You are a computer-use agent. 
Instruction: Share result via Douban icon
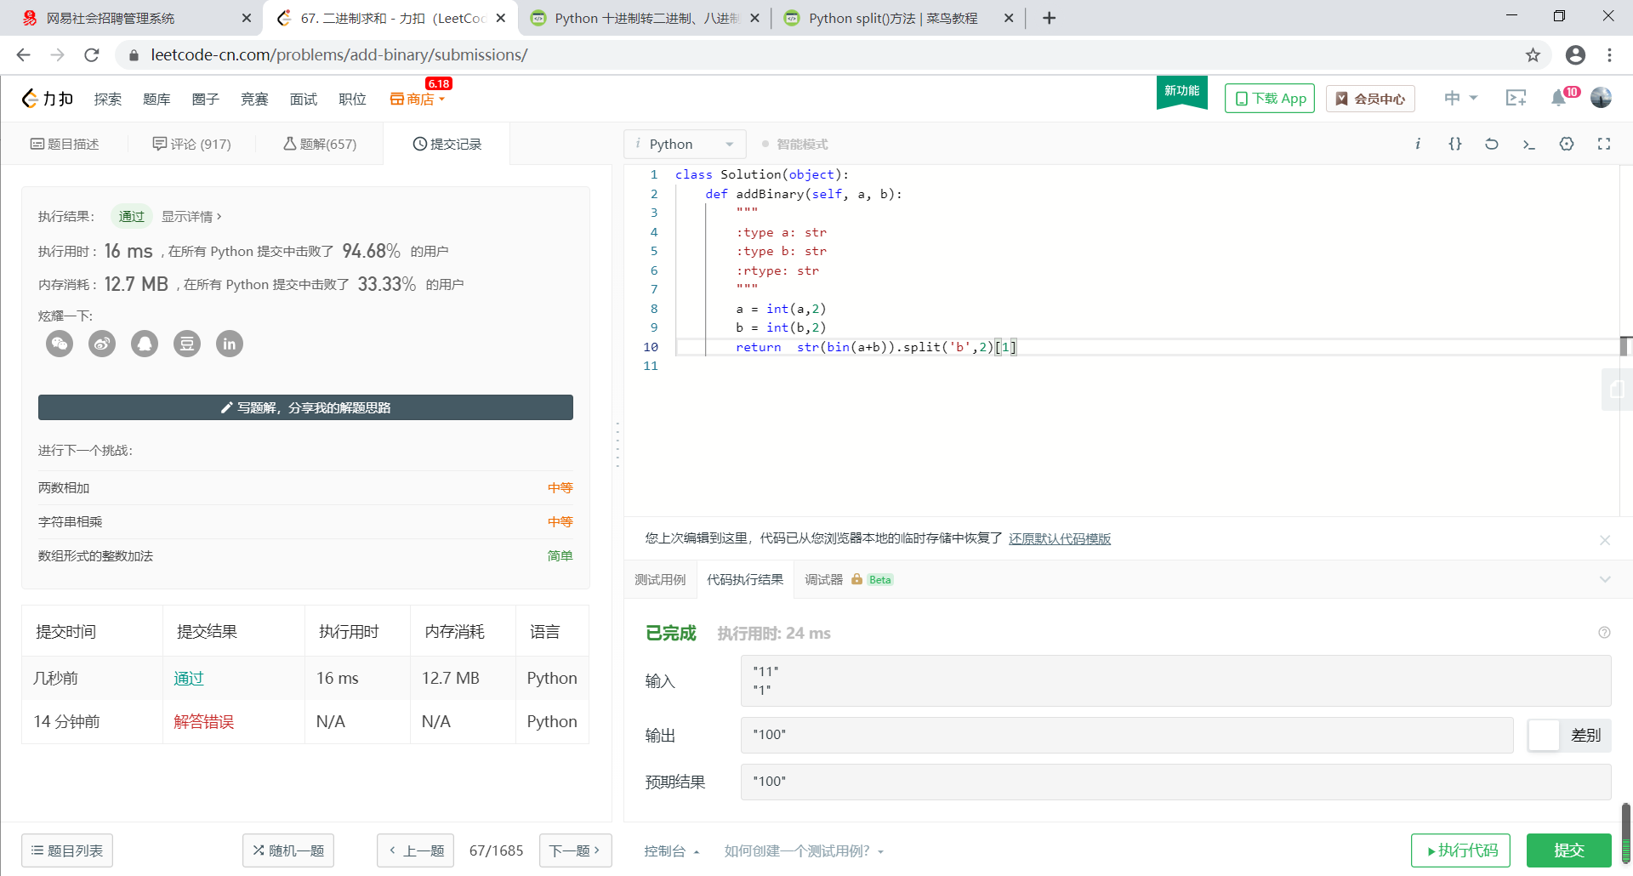point(187,344)
